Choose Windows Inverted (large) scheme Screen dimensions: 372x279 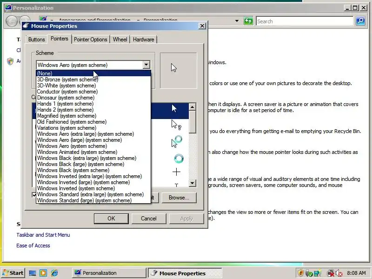pos(93,182)
